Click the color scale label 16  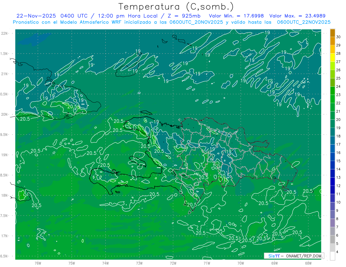(x=339, y=153)
